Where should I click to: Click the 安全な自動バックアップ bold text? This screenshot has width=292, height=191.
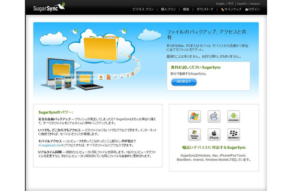pos(55,119)
